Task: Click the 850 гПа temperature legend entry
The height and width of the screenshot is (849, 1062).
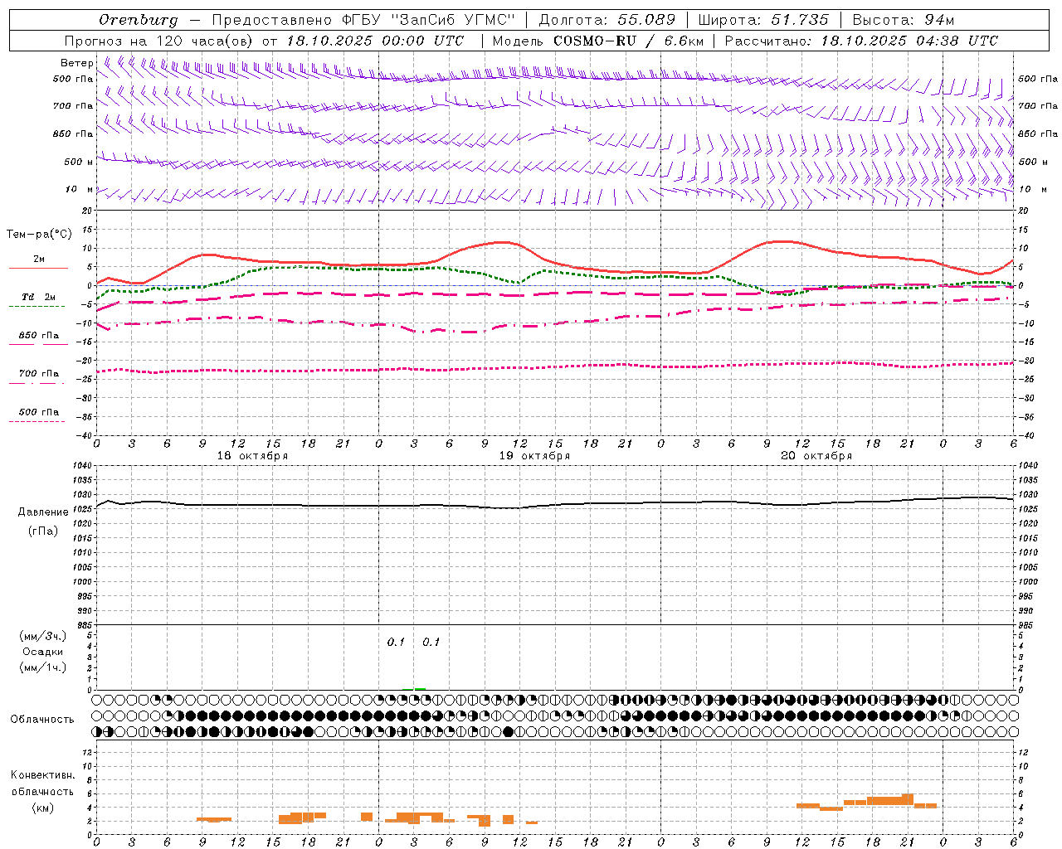Action: tap(38, 336)
